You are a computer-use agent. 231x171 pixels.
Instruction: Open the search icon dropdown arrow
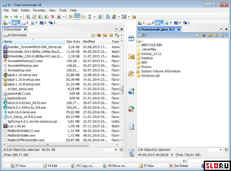click(x=64, y=17)
